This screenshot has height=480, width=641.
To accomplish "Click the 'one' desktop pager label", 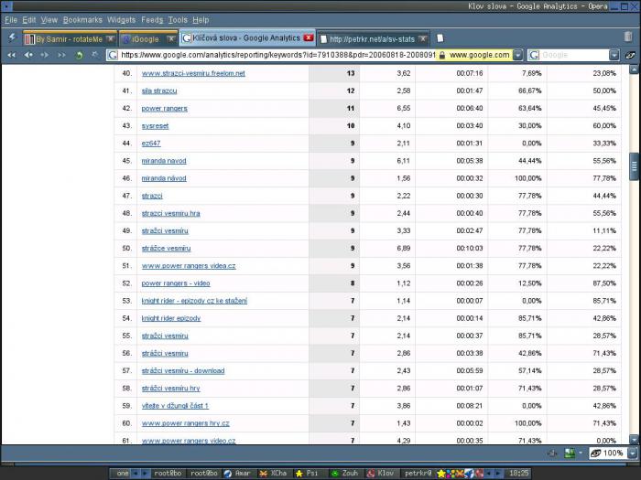I will pos(122,473).
